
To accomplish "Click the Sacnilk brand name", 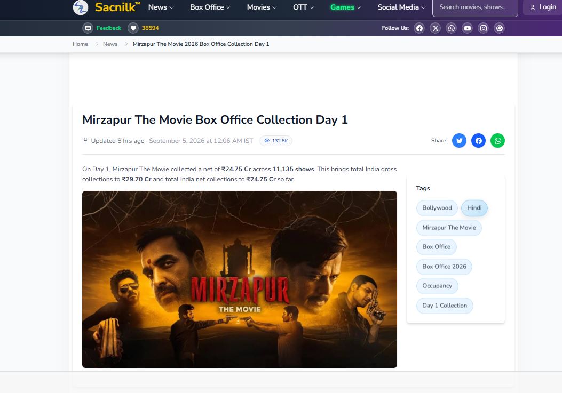I will 117,7.
